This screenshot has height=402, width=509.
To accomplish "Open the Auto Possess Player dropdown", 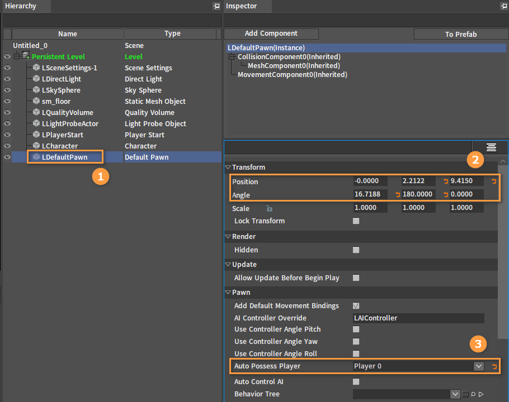I will [x=478, y=366].
